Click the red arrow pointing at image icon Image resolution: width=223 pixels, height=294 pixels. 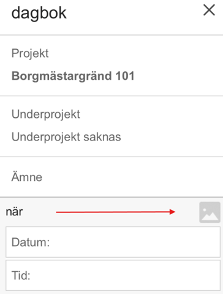pyautogui.click(x=116, y=212)
